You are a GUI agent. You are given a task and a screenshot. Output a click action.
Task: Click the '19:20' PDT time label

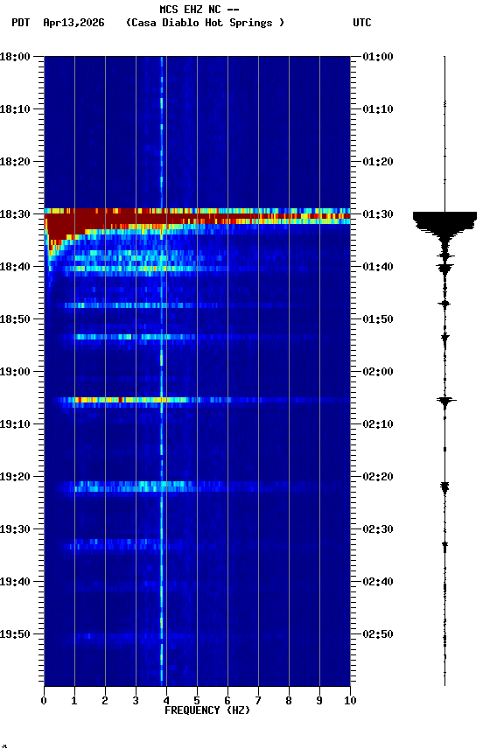coord(15,477)
